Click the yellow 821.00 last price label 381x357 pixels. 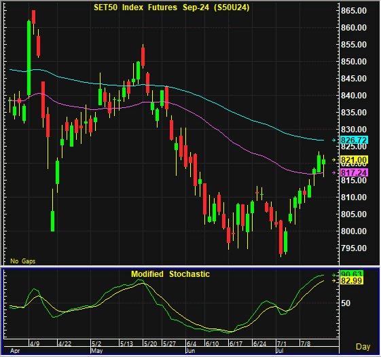[354, 160]
